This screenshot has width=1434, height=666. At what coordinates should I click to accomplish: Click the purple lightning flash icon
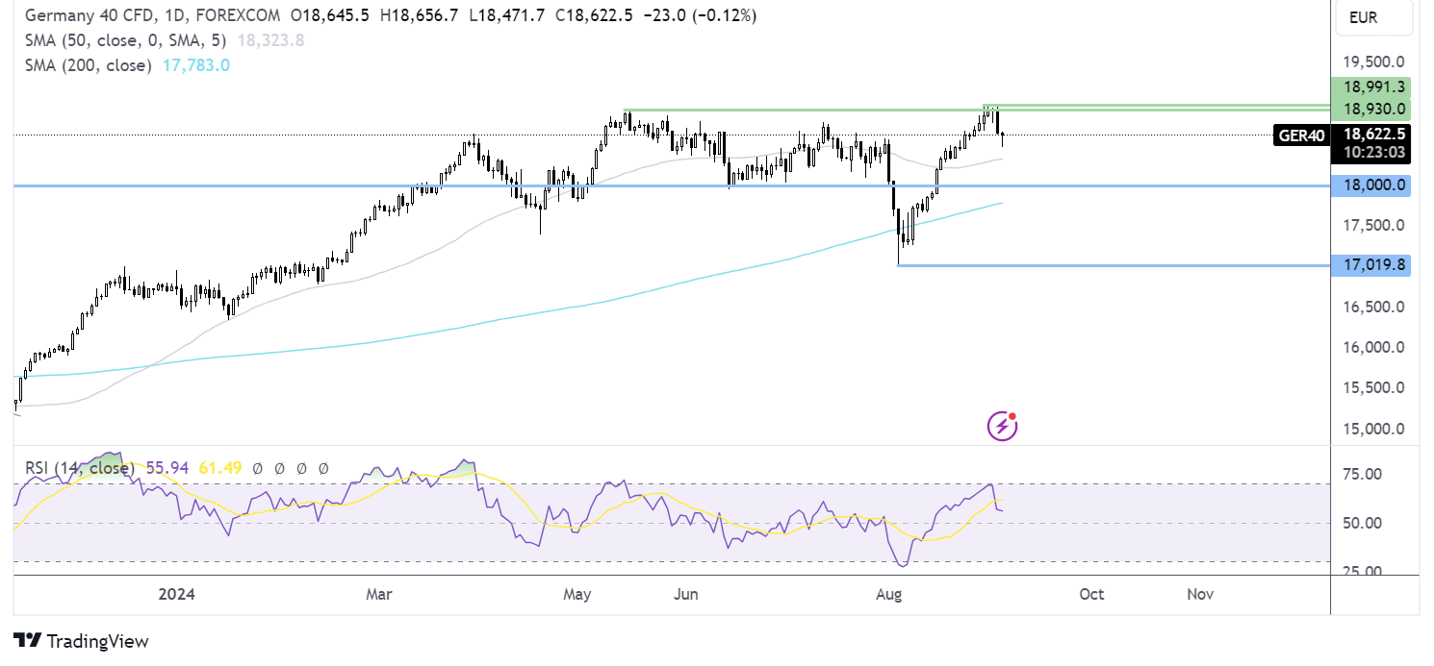coord(1003,426)
